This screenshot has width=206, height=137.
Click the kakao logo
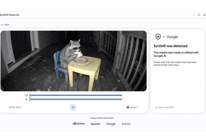point(126,124)
